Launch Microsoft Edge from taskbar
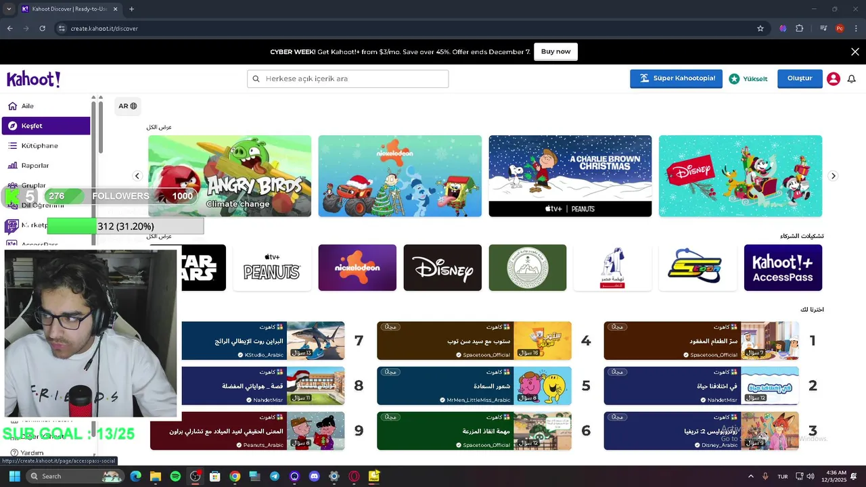The image size is (866, 487). (136, 476)
